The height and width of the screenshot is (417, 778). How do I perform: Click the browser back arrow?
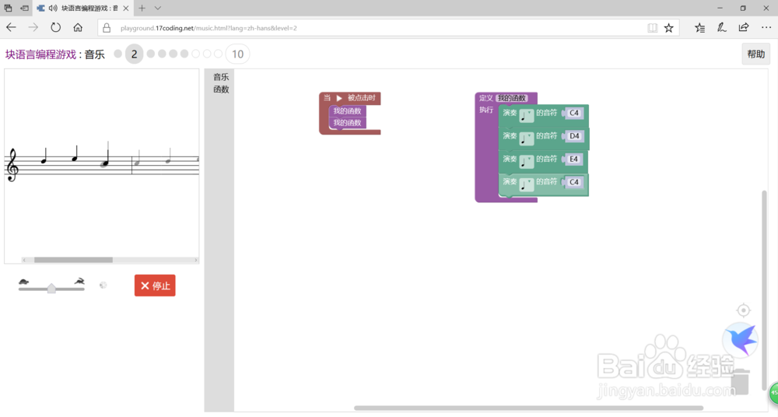click(x=11, y=28)
